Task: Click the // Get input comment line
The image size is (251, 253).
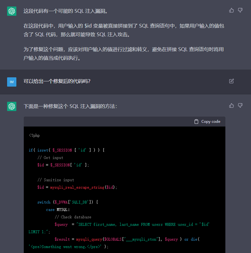Action: (50, 157)
